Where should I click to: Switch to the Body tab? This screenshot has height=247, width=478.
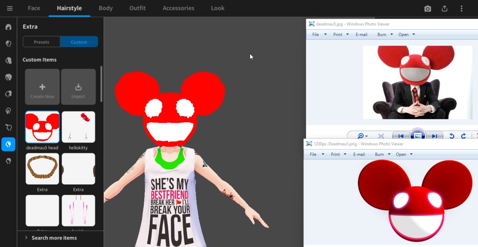(106, 8)
